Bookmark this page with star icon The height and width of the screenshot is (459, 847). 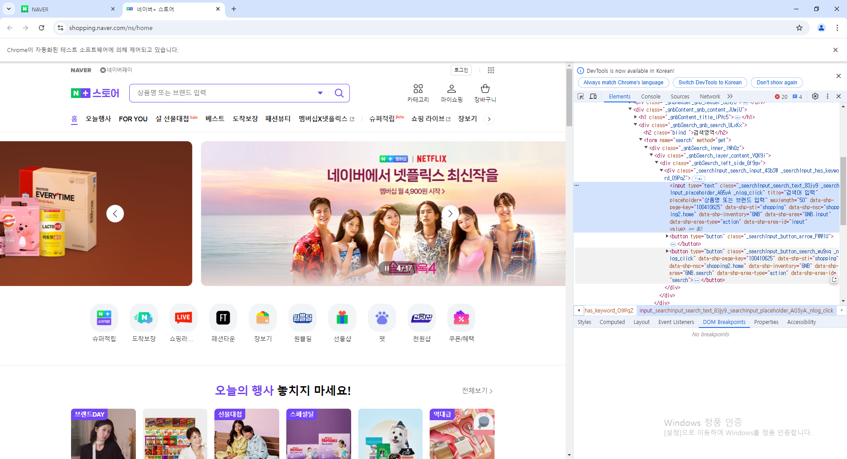(x=799, y=28)
